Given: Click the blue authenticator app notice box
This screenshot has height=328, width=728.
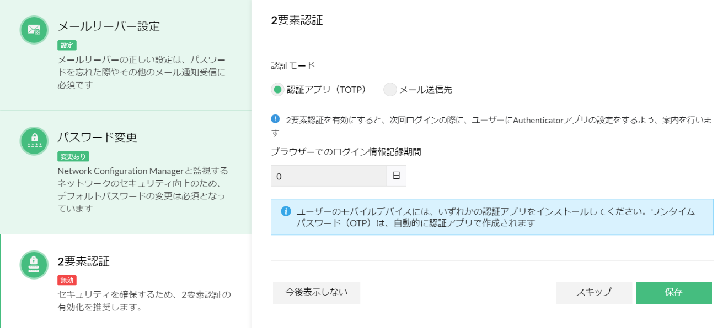Looking at the screenshot, I should pyautogui.click(x=492, y=217).
